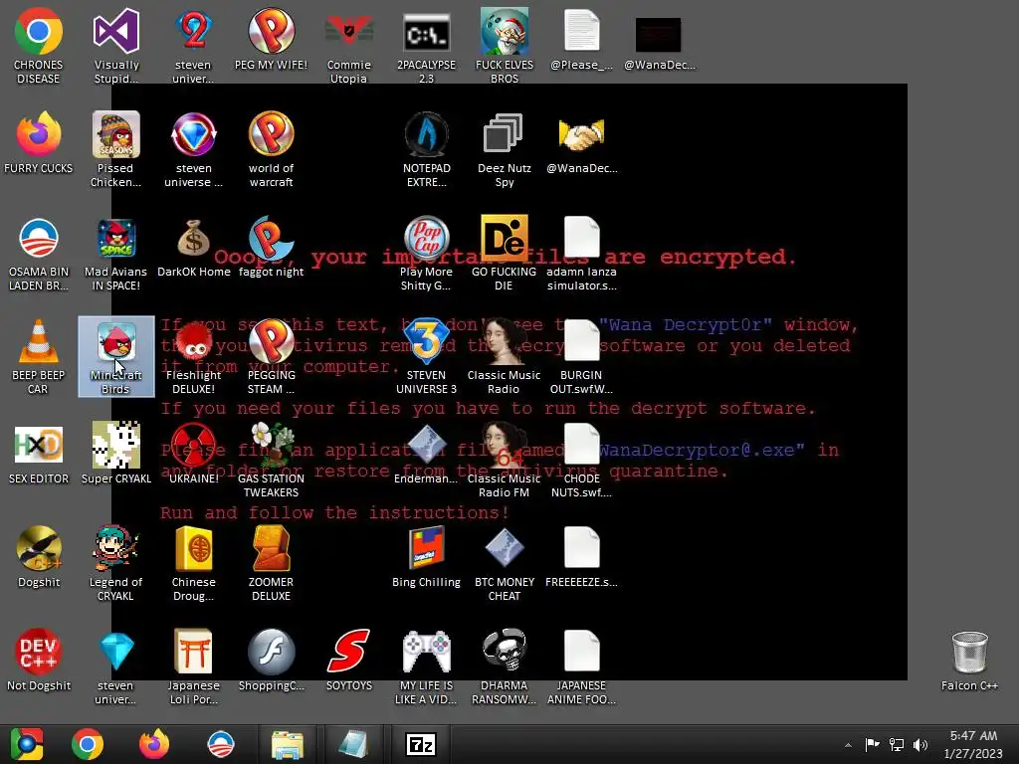Launch the Not Dogshit Dev C++ icon

click(x=39, y=652)
